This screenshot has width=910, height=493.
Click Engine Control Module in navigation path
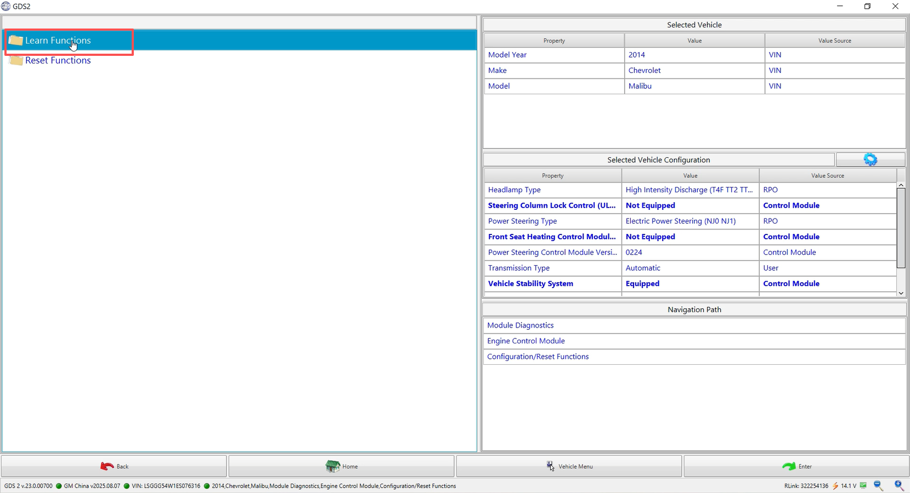[x=526, y=341]
